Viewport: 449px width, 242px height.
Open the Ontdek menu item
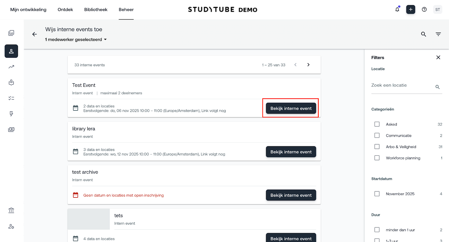tap(65, 10)
